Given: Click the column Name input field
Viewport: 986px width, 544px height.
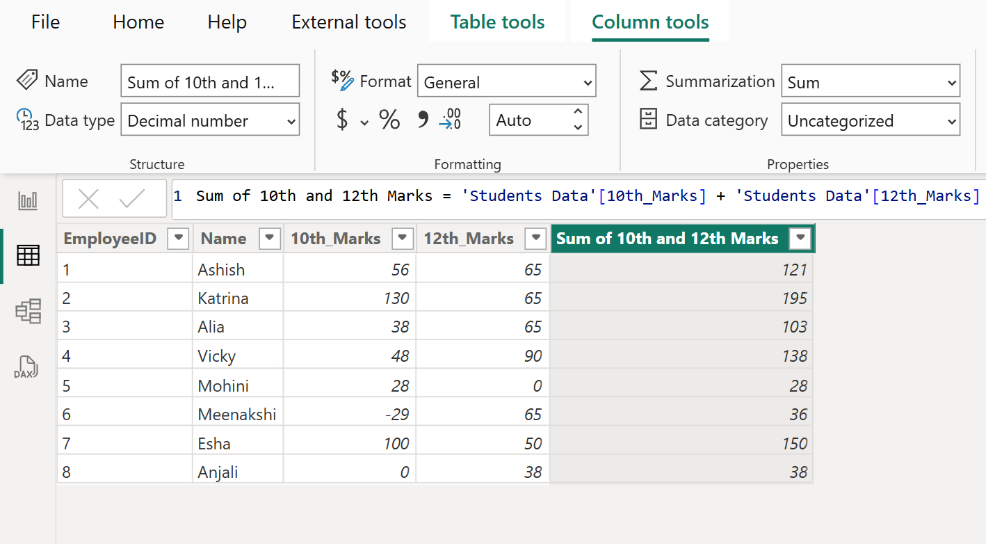Looking at the screenshot, I should click(x=210, y=80).
